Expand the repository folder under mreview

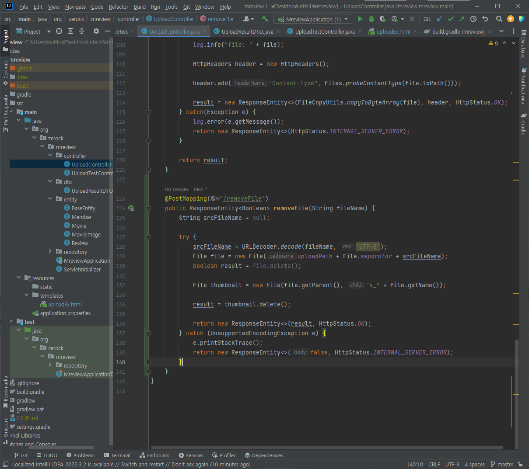click(x=50, y=252)
